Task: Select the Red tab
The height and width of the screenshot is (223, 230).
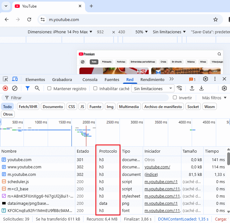Action: 130,79
